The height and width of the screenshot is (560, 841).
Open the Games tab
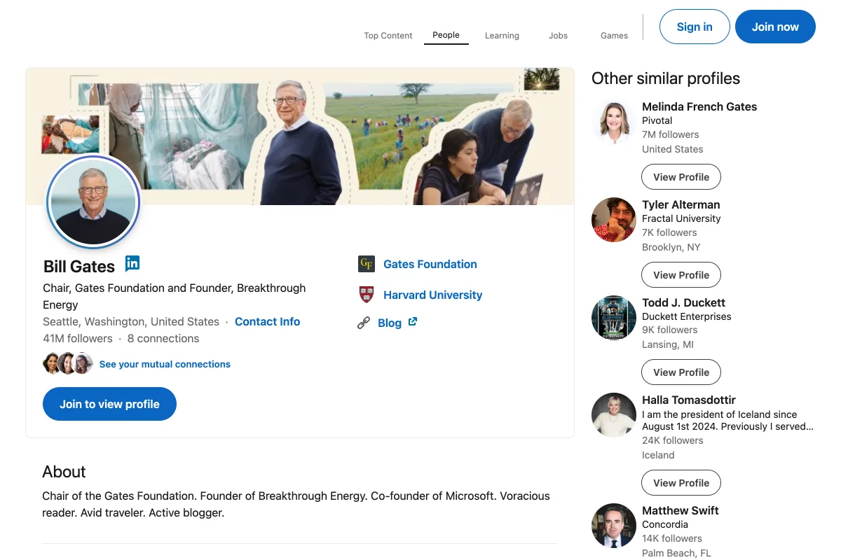[x=614, y=36]
